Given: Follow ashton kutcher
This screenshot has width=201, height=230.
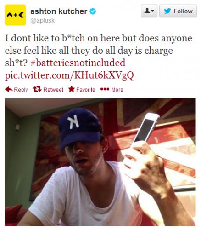Looking at the screenshot, I should coord(178,11).
